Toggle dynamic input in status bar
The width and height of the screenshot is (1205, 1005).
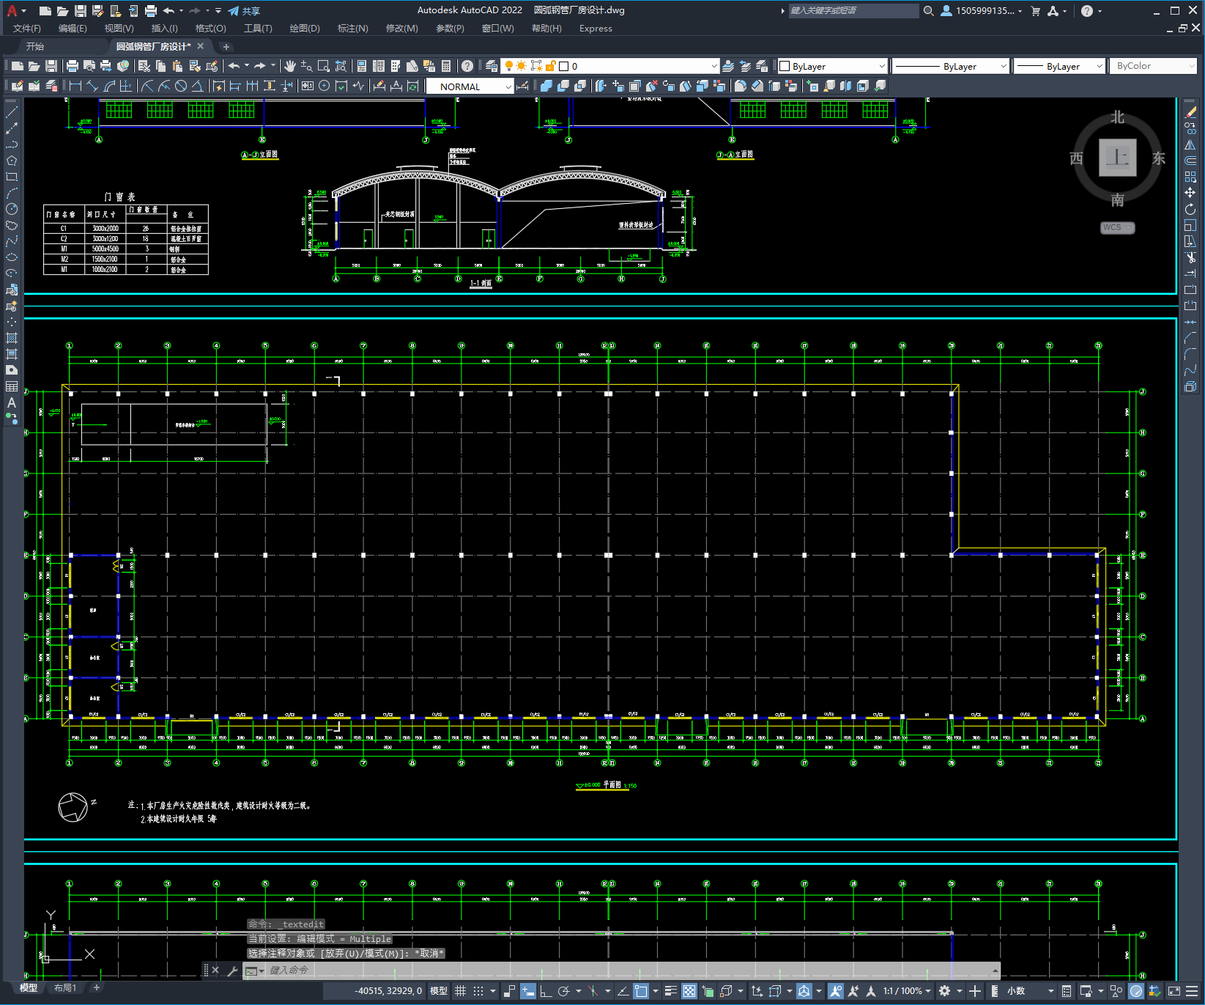527,991
